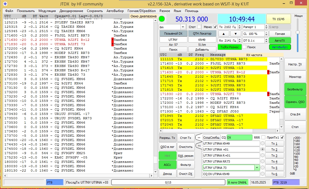309x189 pixels.
Task: Open the Гончая/DXpedition menu
Action: click(142, 11)
